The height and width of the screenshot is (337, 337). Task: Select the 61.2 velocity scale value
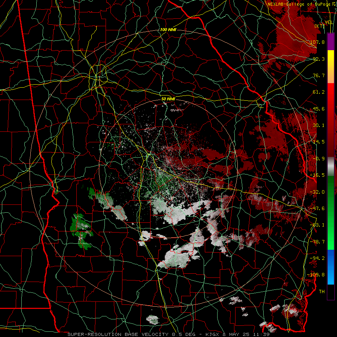(x=319, y=92)
